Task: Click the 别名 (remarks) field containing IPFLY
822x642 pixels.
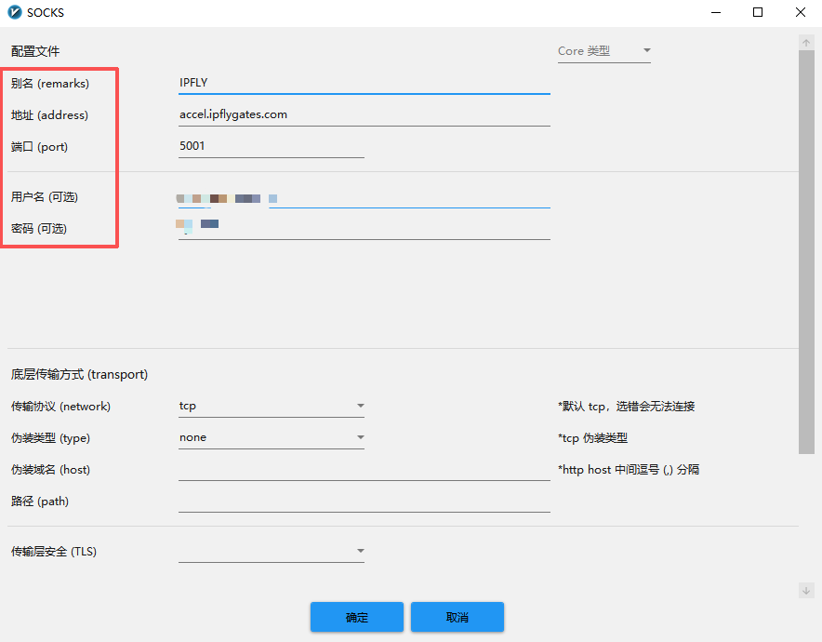Action: pyautogui.click(x=364, y=83)
